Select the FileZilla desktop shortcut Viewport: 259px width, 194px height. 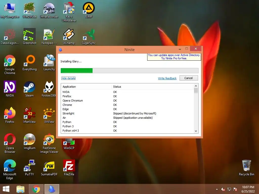point(69,168)
